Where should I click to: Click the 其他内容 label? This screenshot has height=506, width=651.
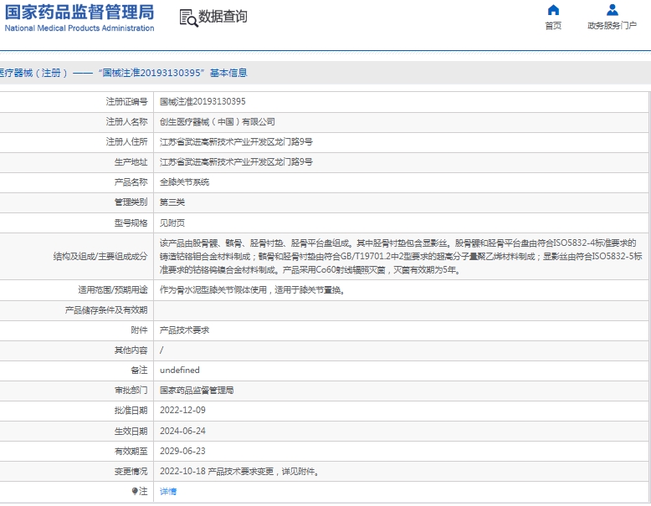131,350
